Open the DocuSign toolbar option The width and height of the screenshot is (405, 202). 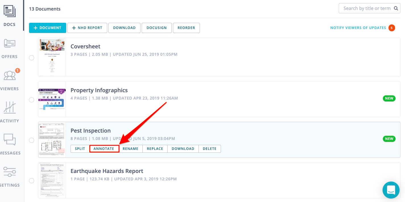[156, 28]
